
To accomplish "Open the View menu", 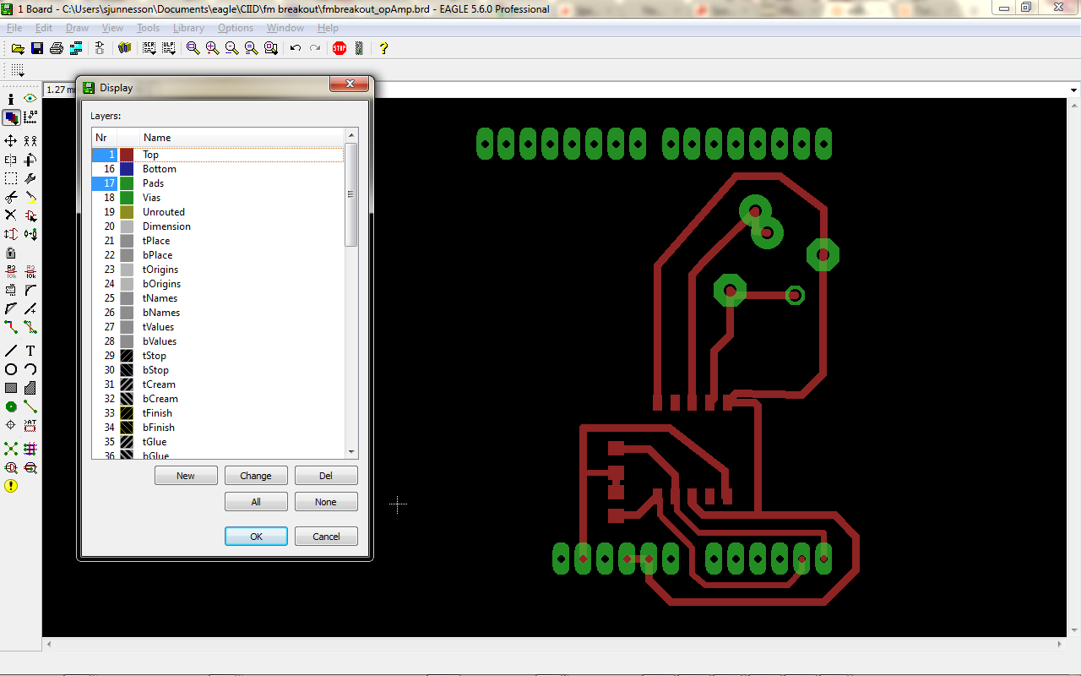I will coord(112,28).
